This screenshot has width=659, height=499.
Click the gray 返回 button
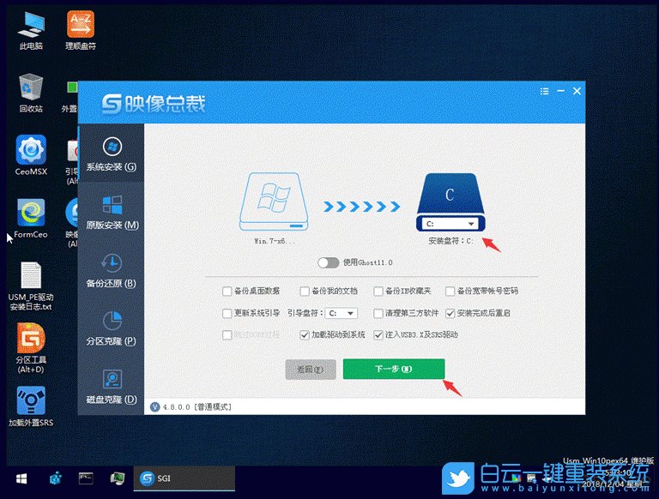pos(311,370)
